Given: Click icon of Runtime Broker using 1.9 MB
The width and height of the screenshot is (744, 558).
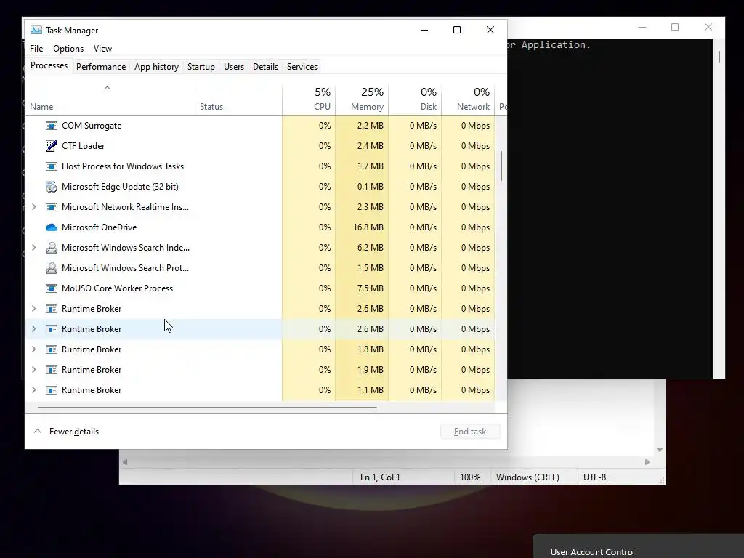Looking at the screenshot, I should coord(52,370).
